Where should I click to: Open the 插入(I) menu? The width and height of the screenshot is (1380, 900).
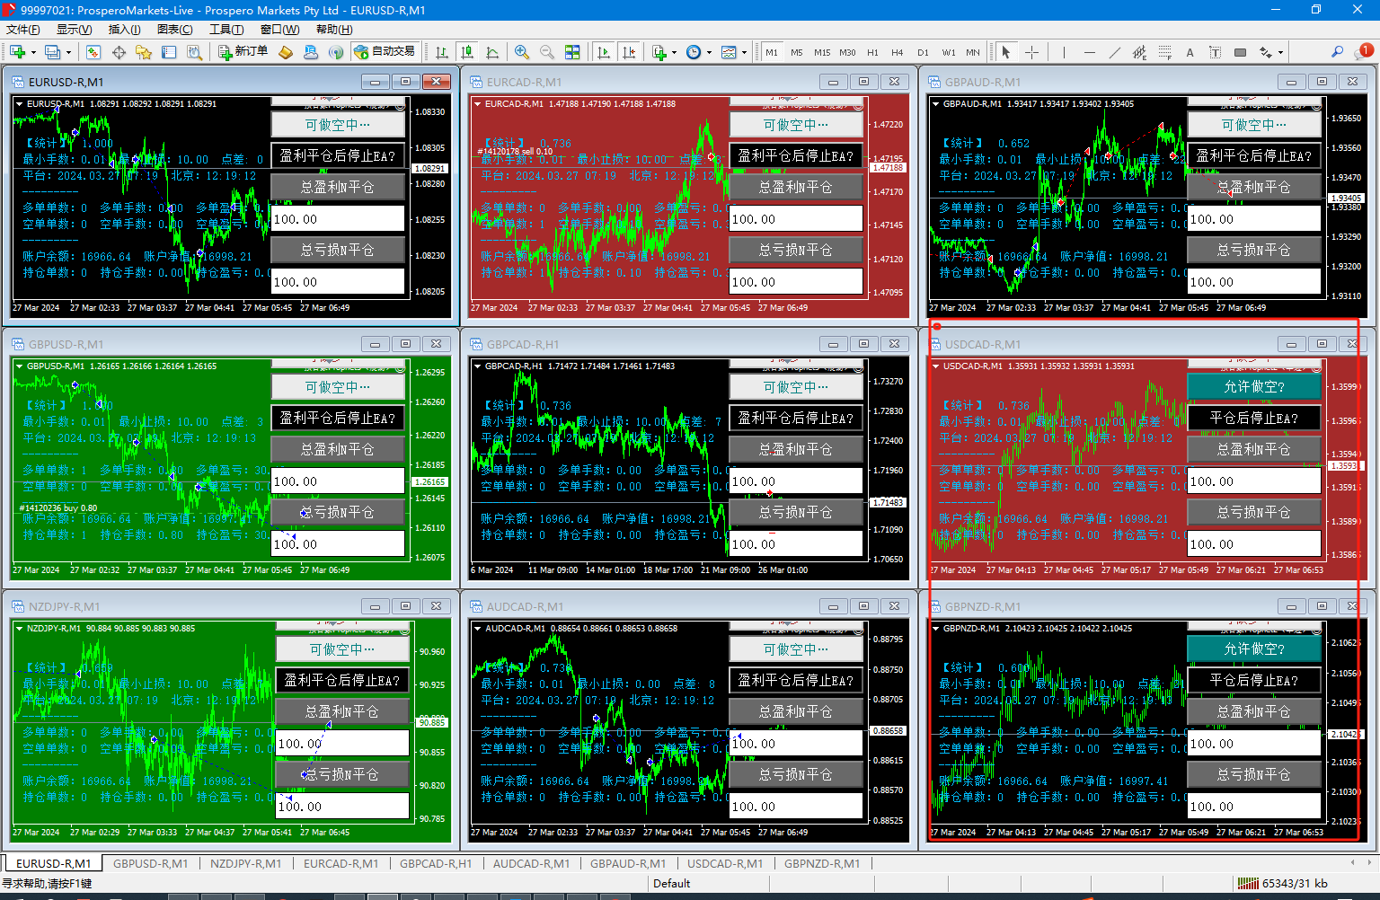click(x=124, y=30)
